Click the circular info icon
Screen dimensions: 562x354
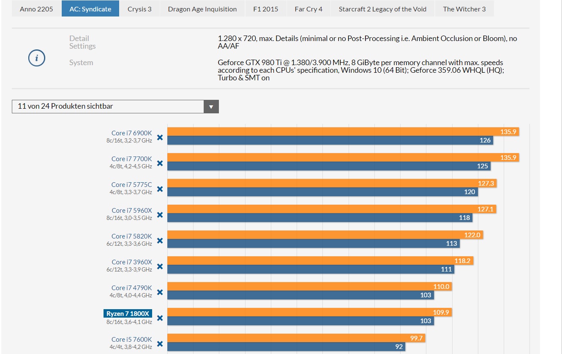click(37, 58)
